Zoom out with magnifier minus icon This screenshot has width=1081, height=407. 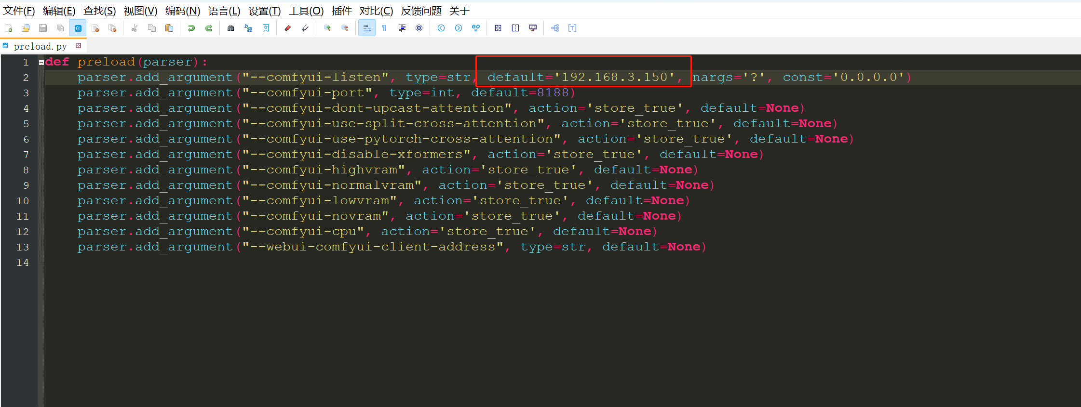(x=345, y=28)
